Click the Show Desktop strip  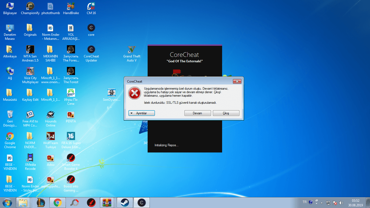(x=368, y=203)
